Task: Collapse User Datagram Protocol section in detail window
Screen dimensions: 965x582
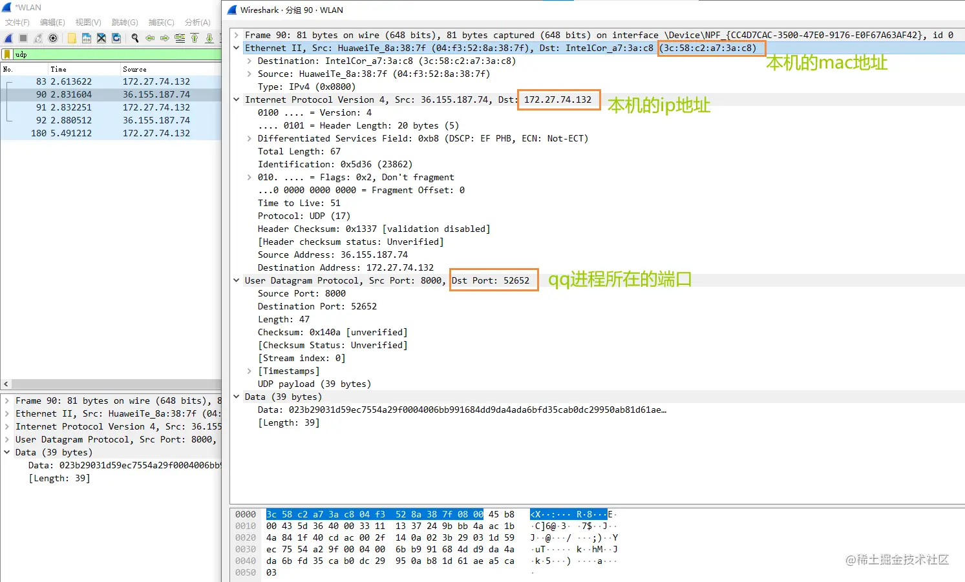Action: [x=237, y=280]
